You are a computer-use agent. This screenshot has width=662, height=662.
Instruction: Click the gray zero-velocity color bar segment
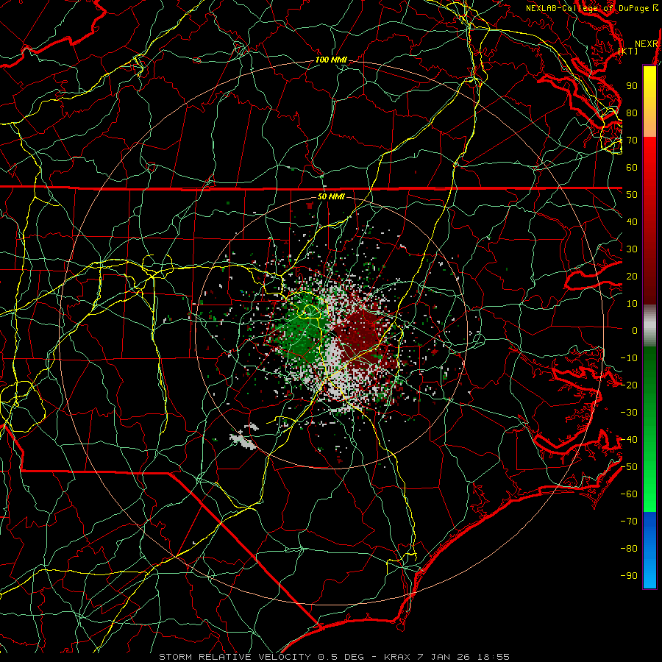[649, 326]
